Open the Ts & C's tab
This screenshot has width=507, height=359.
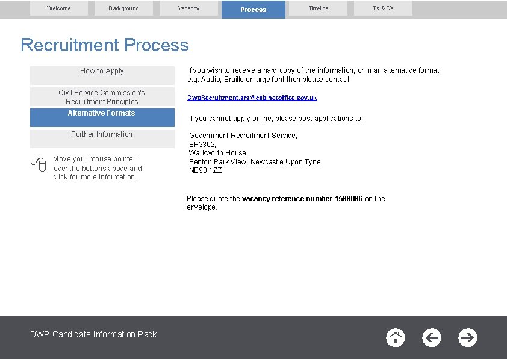(x=383, y=8)
